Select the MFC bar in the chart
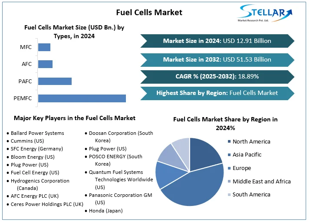This screenshot has width=310, height=222. tap(44, 47)
